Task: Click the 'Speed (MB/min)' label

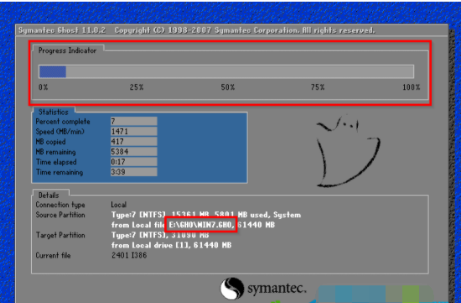Action: coord(60,132)
